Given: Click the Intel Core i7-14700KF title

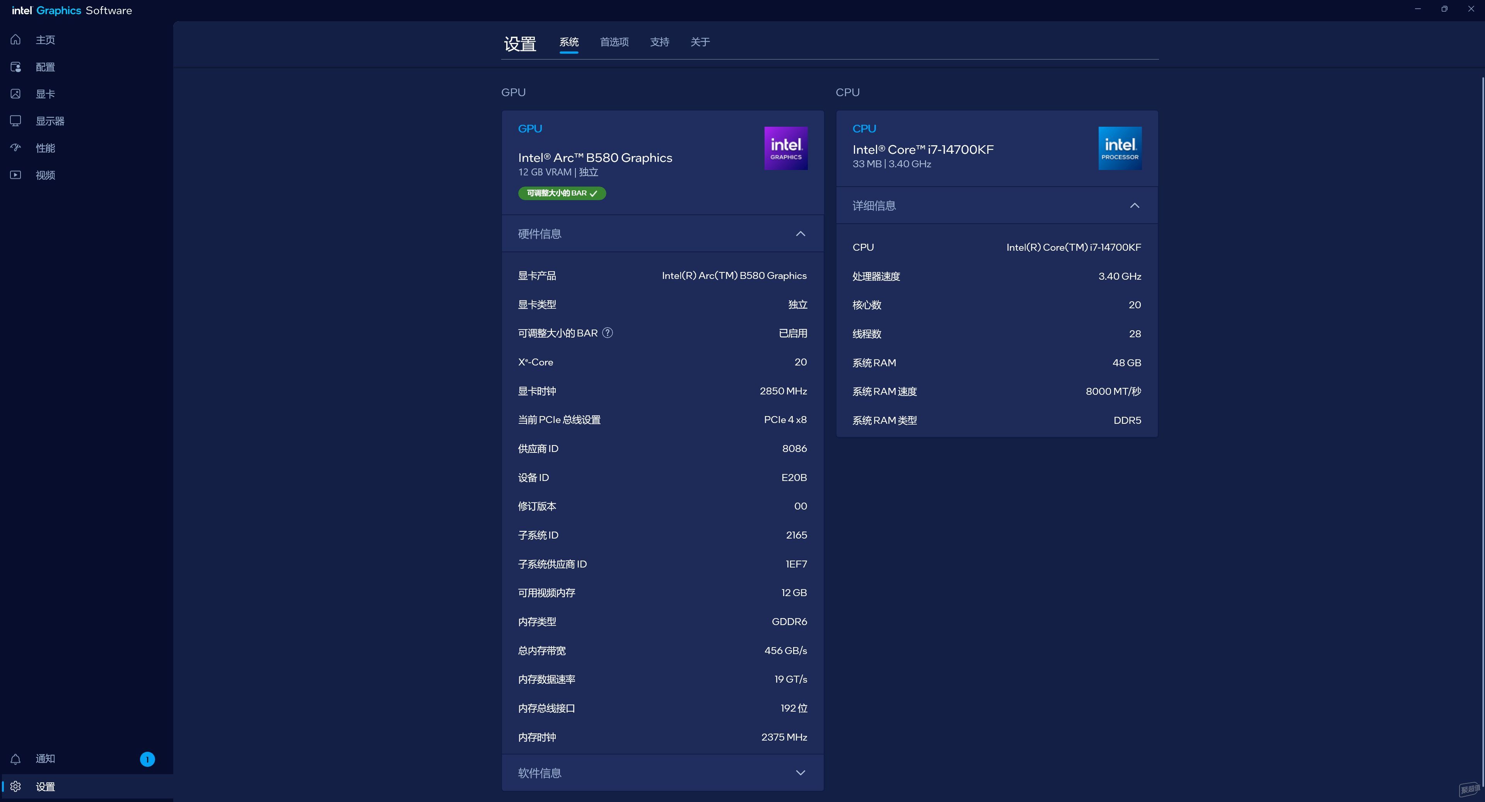Looking at the screenshot, I should click(923, 150).
